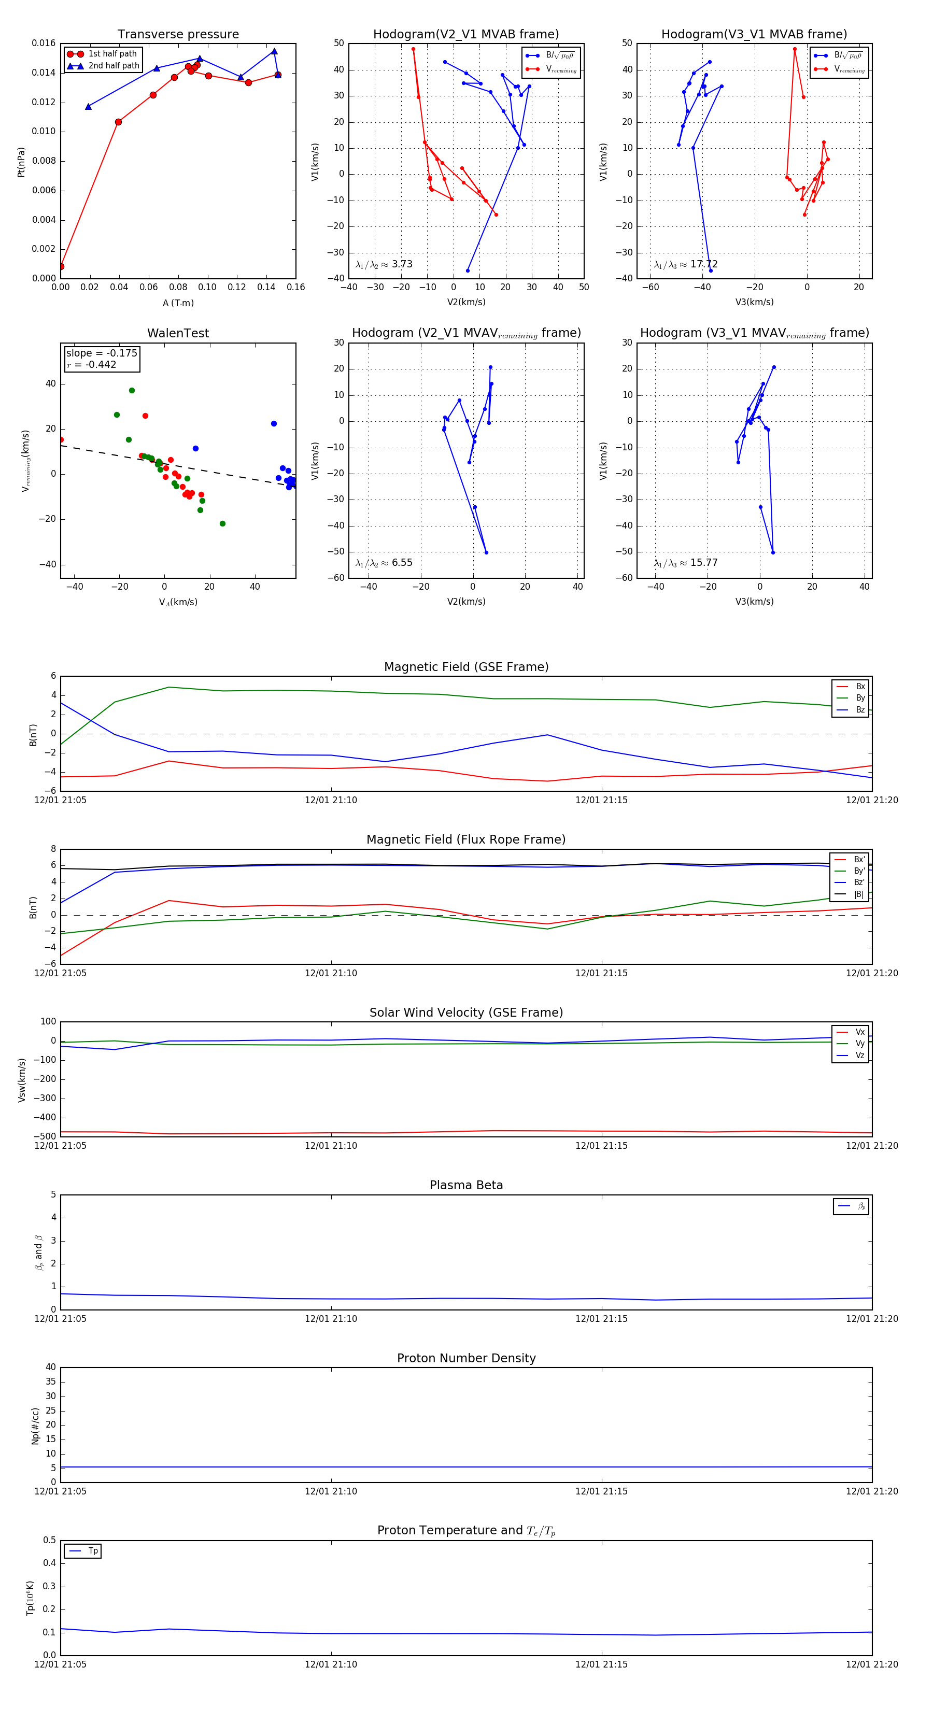Viewport: 933px width, 1710px height.
Task: Click the 'Hodogram(V2_V1 MVAB frame)' title
Action: (x=466, y=35)
